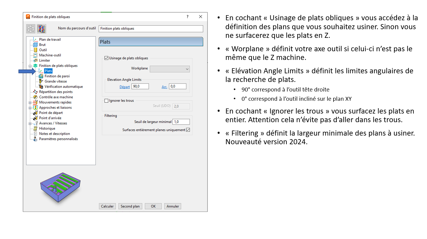
Task: Click the Départ angle link
Action: pos(124,87)
